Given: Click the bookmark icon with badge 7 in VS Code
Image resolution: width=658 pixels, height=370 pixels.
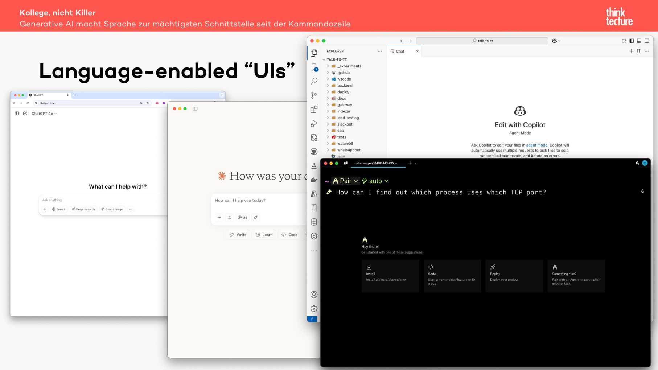Looking at the screenshot, I should (x=314, y=67).
